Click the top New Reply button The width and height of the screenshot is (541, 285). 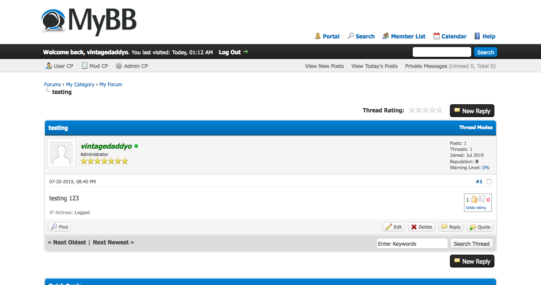point(472,111)
